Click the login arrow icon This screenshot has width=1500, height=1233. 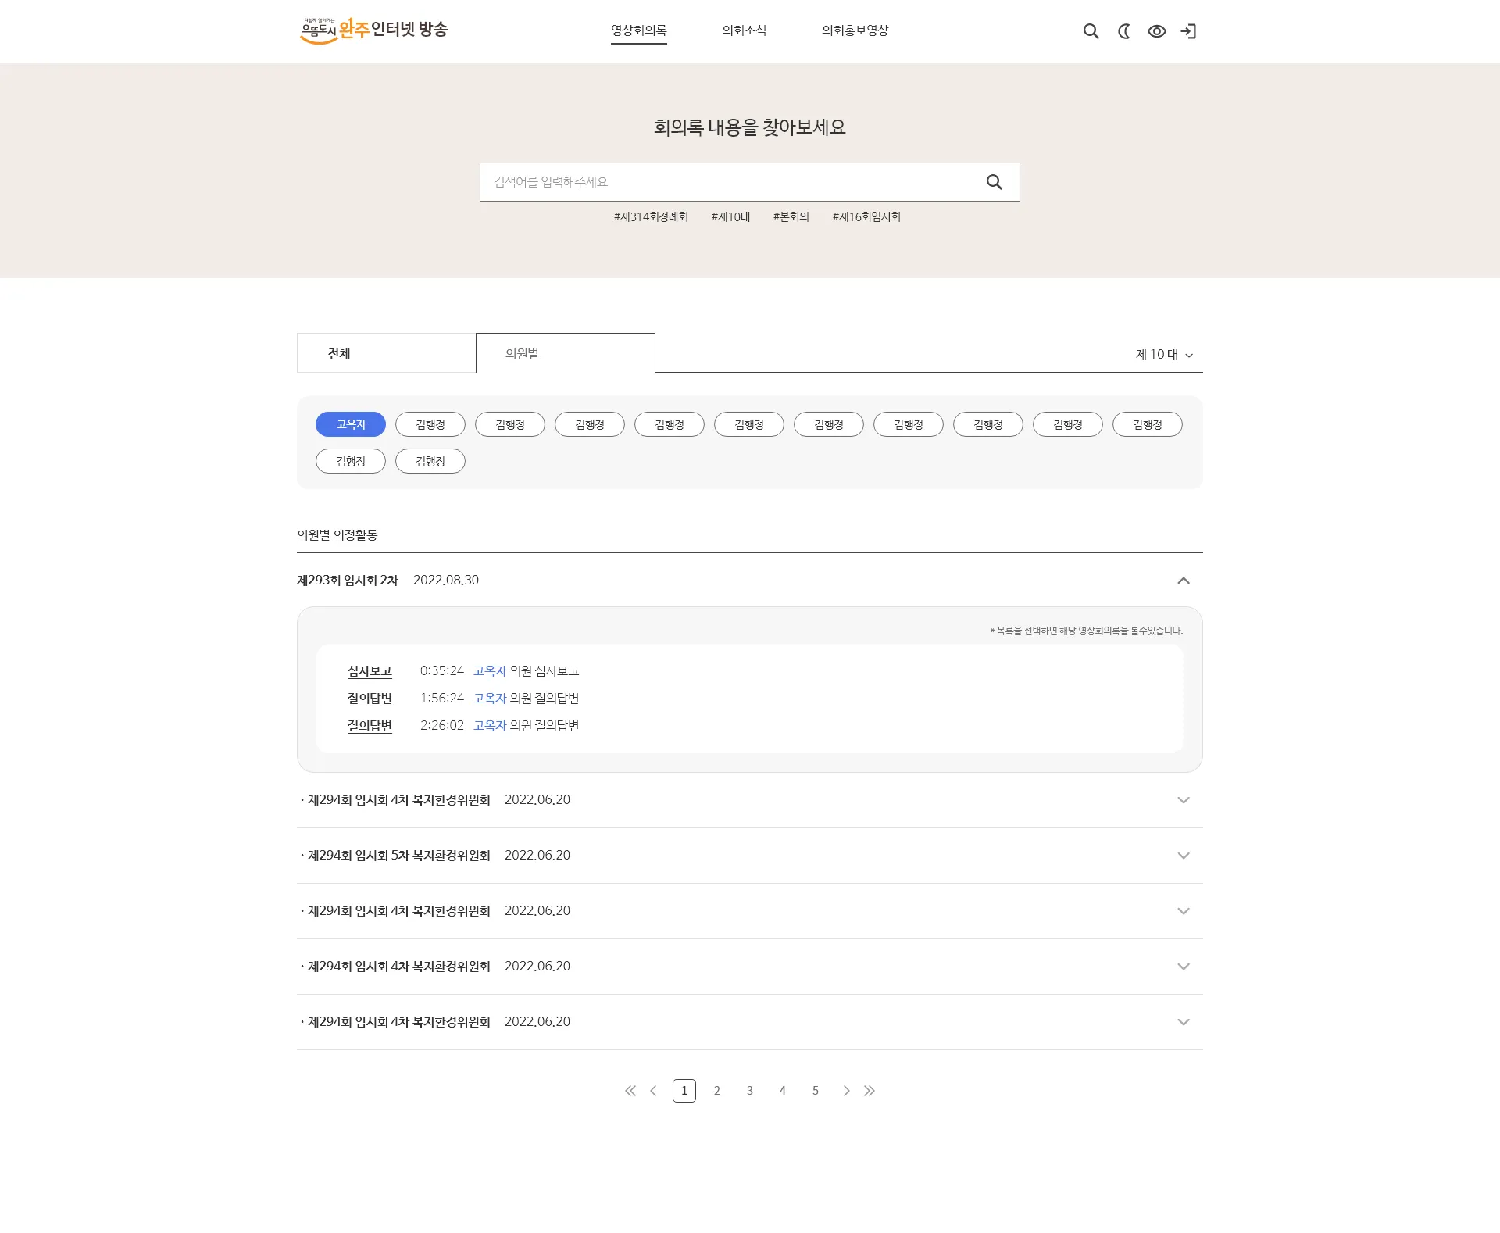pyautogui.click(x=1188, y=31)
